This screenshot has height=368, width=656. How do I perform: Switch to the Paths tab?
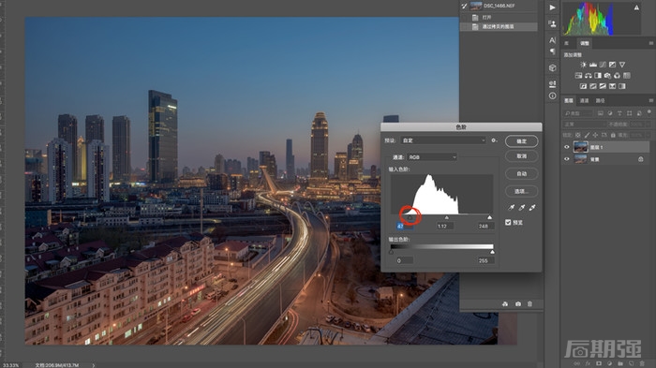[x=601, y=101]
